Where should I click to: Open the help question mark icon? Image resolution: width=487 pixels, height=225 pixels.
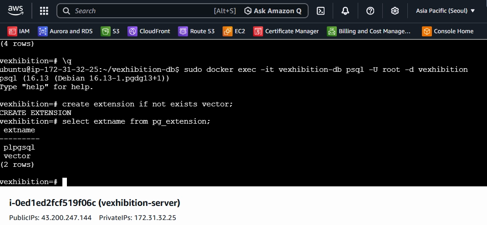point(370,11)
